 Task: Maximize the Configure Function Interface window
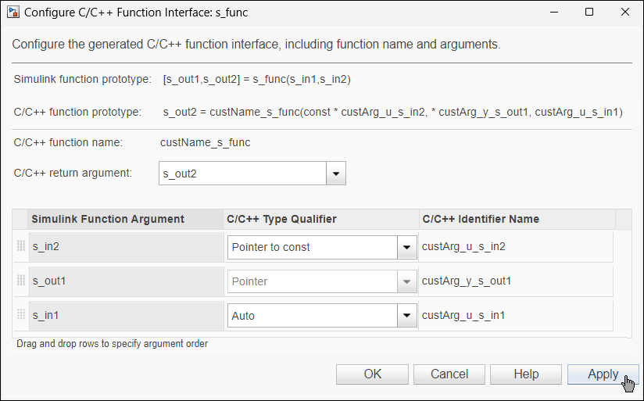coord(589,12)
